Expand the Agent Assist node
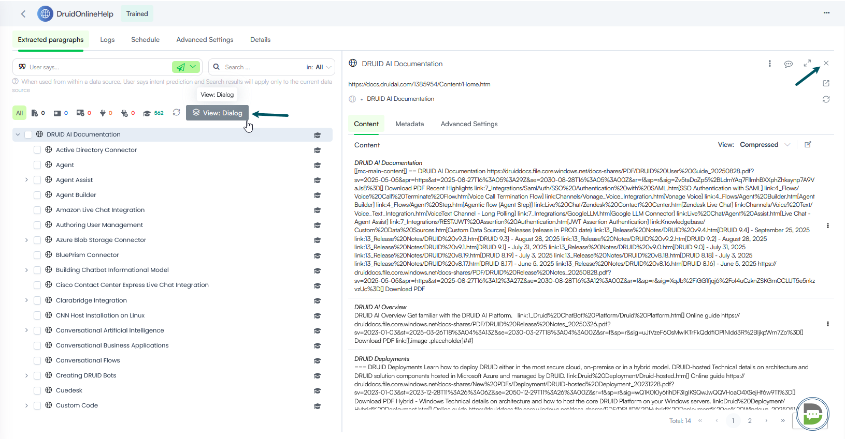Image resolution: width=845 pixels, height=439 pixels. pyautogui.click(x=26, y=180)
